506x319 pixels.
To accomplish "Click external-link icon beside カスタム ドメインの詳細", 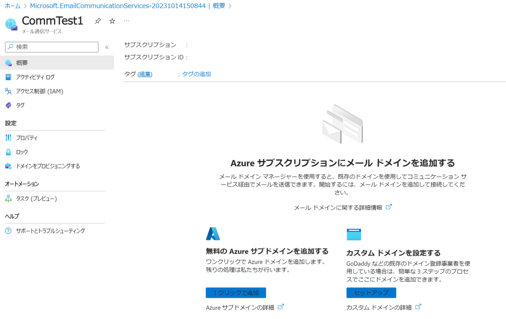I will click(x=418, y=307).
